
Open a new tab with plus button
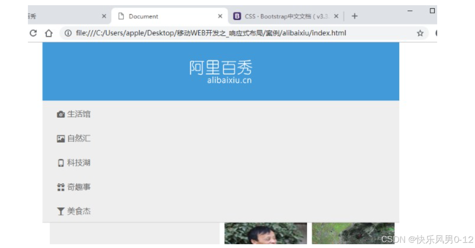(354, 16)
